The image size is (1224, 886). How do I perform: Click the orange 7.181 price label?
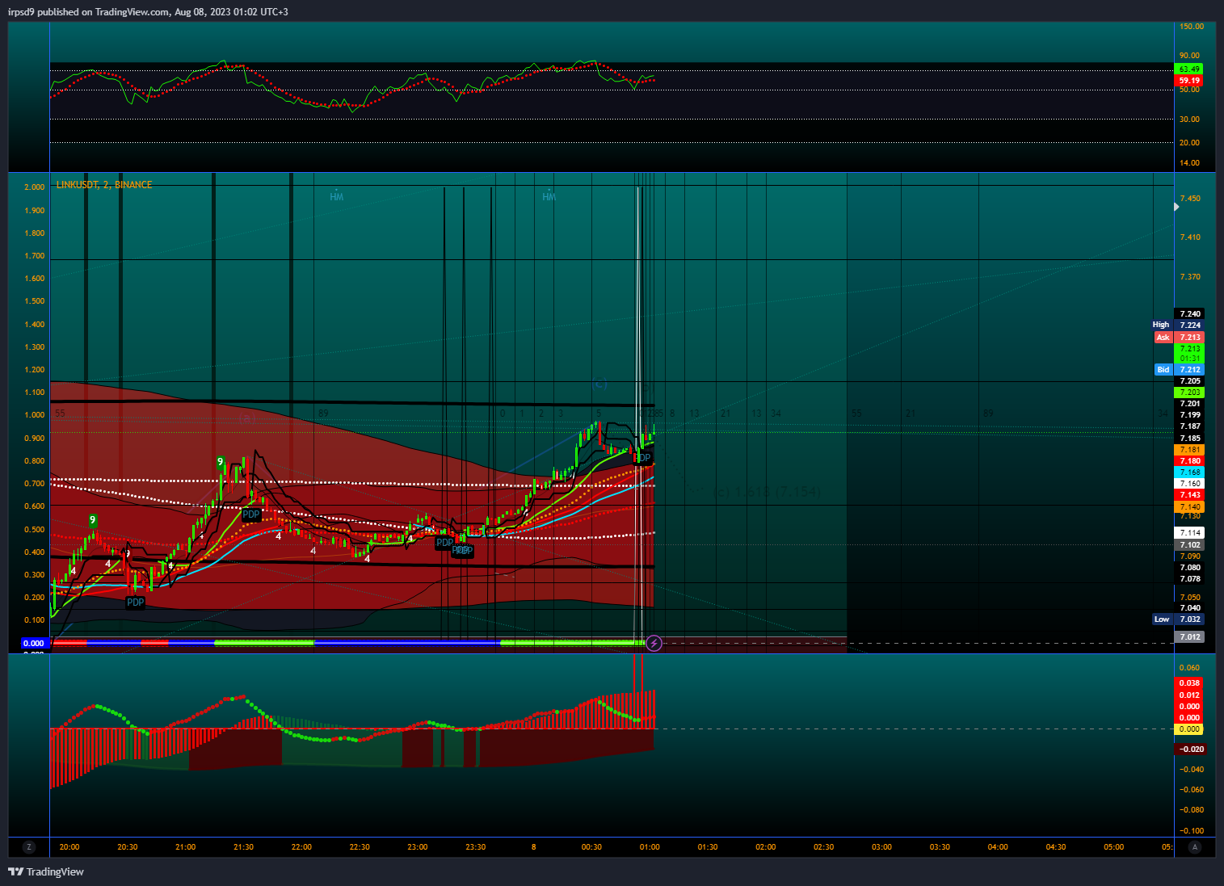(1190, 450)
